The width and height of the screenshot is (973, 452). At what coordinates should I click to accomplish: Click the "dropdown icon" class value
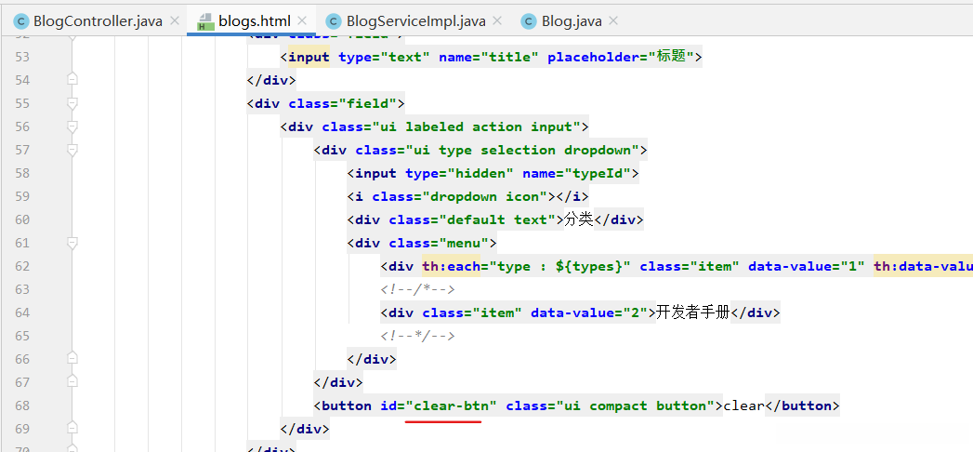pyautogui.click(x=489, y=197)
